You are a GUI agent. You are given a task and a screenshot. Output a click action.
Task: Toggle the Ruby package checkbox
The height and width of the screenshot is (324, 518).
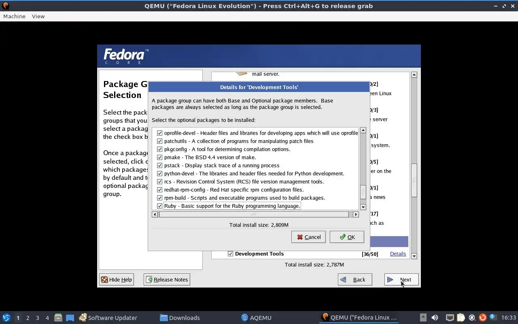[159, 206]
